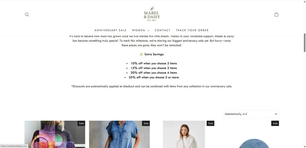This screenshot has width=306, height=148.
Task: Click the page vertical scrollbar thumb
Action: pyautogui.click(x=305, y=43)
